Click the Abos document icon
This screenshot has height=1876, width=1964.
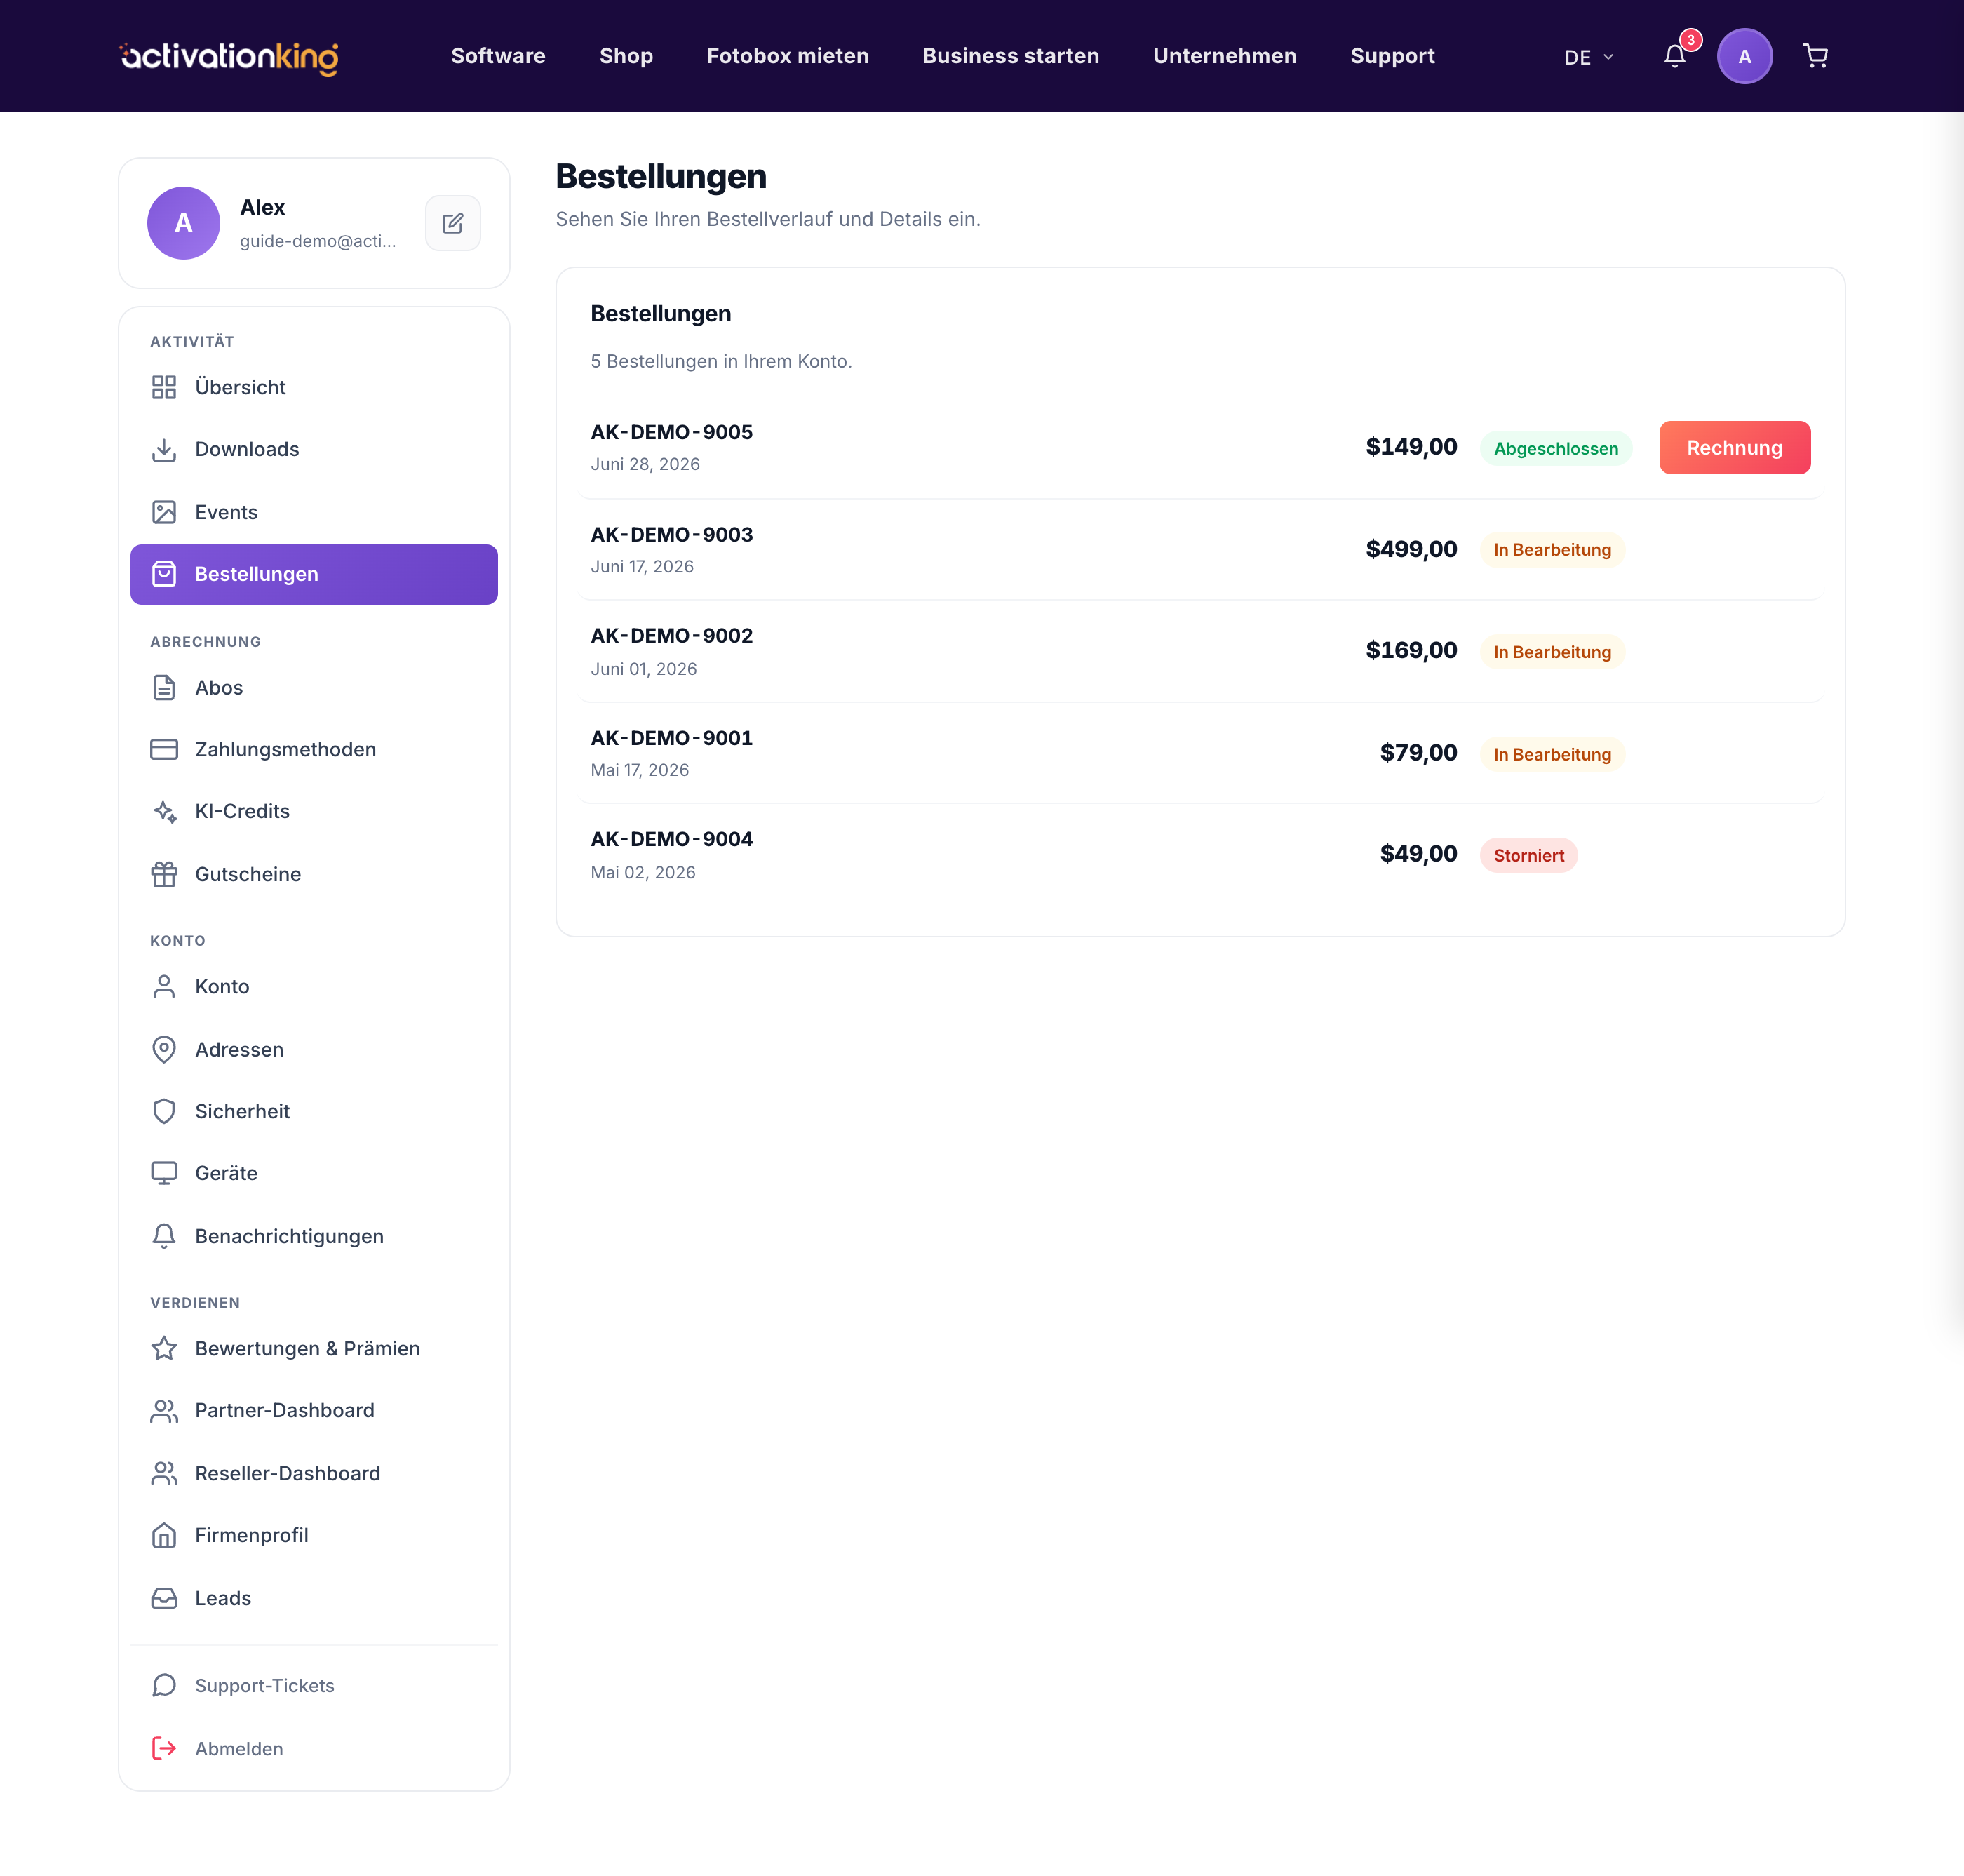pyautogui.click(x=164, y=688)
